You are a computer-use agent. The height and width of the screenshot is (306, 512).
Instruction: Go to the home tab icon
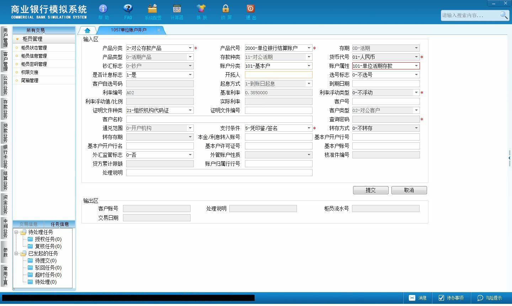click(x=87, y=31)
